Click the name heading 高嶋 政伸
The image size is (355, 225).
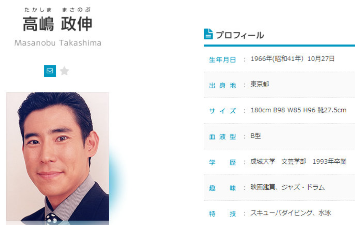coord(57,24)
